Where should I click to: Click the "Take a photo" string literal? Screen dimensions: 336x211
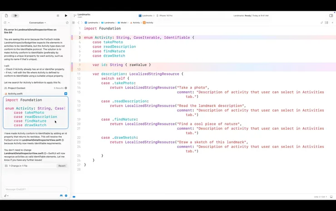pyautogui.click(x=192, y=88)
